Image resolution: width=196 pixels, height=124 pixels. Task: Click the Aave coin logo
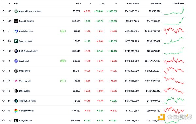[x=16, y=61]
